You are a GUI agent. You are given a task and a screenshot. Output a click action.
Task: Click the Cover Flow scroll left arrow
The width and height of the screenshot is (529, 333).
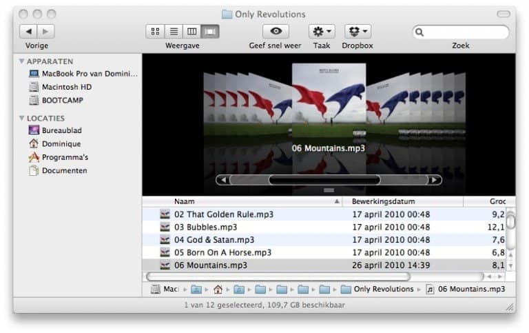pos(223,180)
